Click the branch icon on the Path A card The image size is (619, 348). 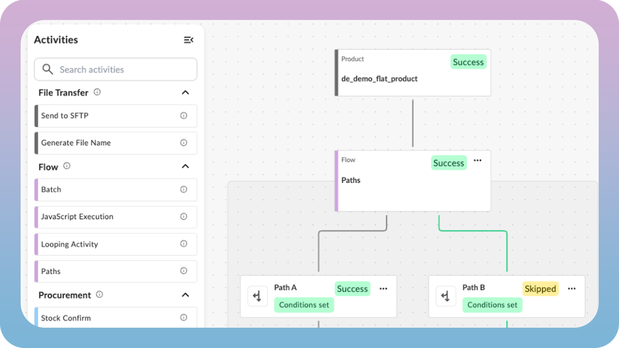pyautogui.click(x=258, y=296)
